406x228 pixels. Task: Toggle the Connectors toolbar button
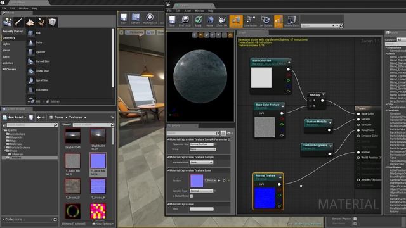236,21
